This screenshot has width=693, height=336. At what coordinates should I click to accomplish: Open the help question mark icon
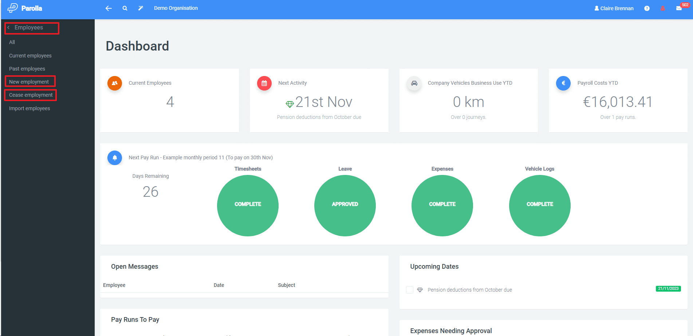647,8
